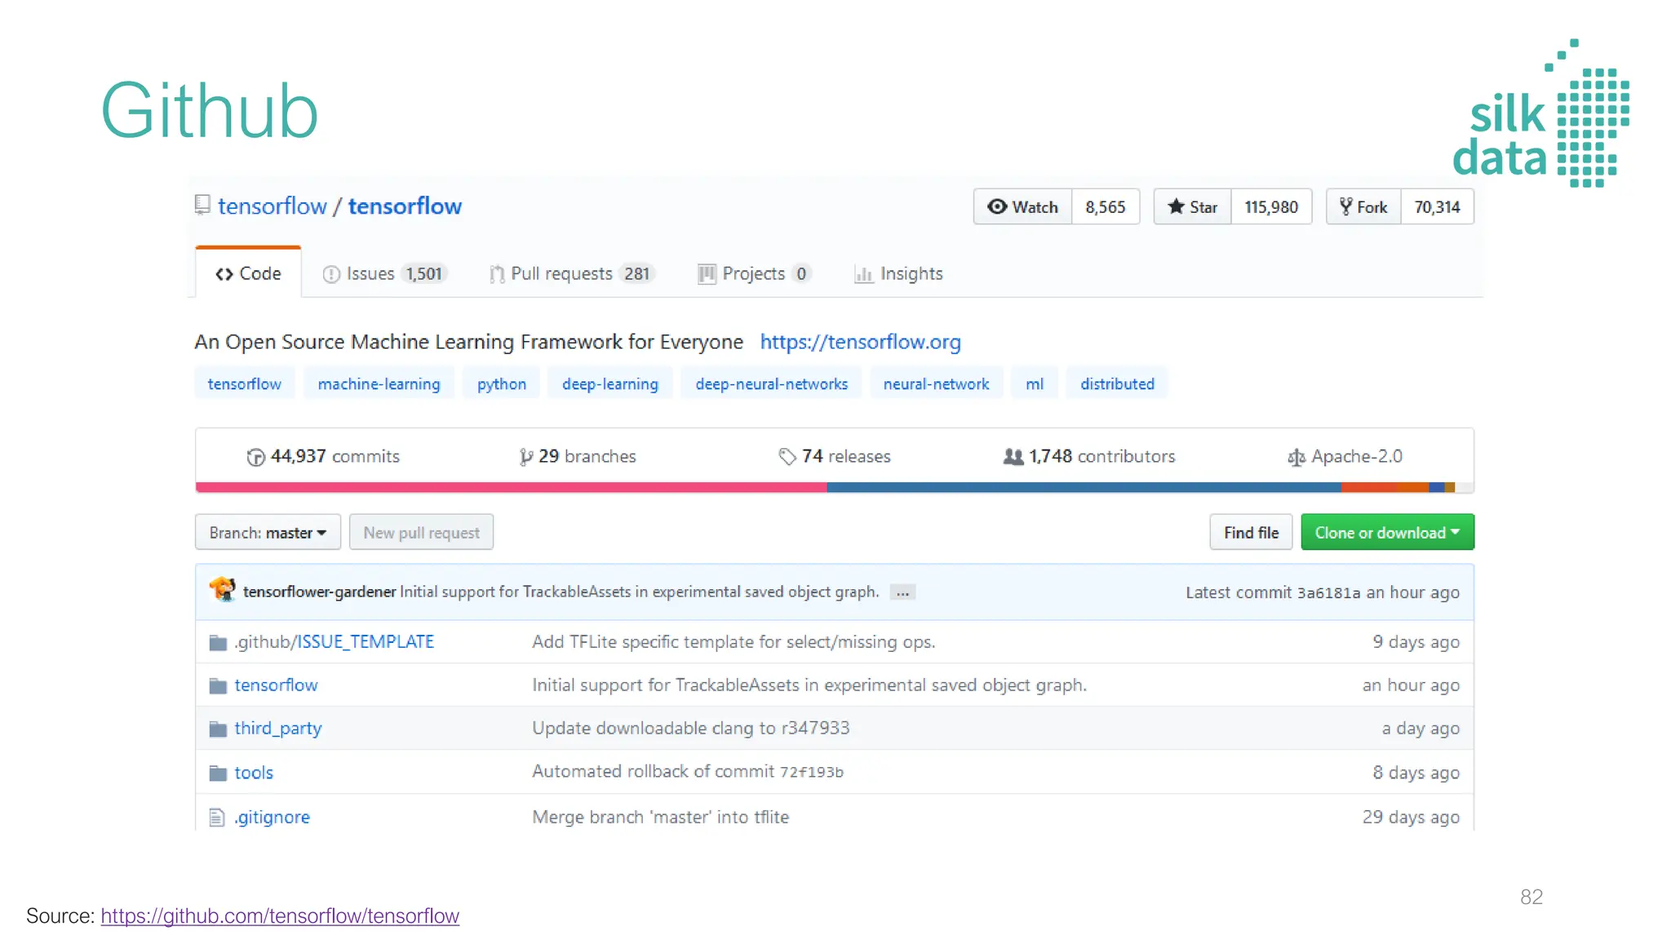Screen dimensions: 1671x940
Task: Open the tensorflow folder
Action: click(276, 685)
